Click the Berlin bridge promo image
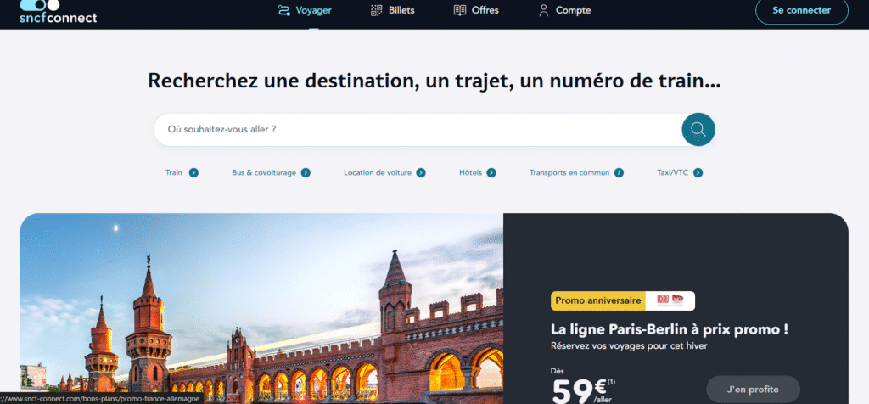Screen dimensions: 869x404 [x=261, y=306]
